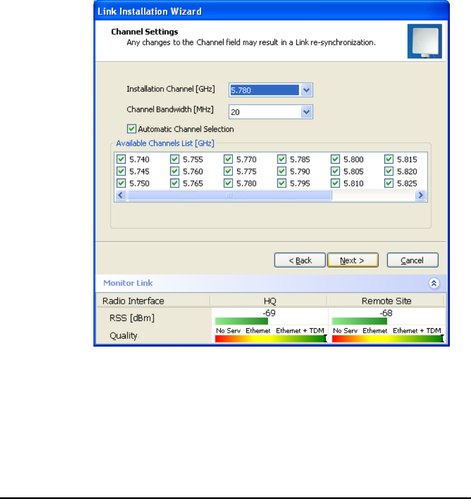Proceed with the Next > button
The height and width of the screenshot is (499, 471).
click(353, 260)
